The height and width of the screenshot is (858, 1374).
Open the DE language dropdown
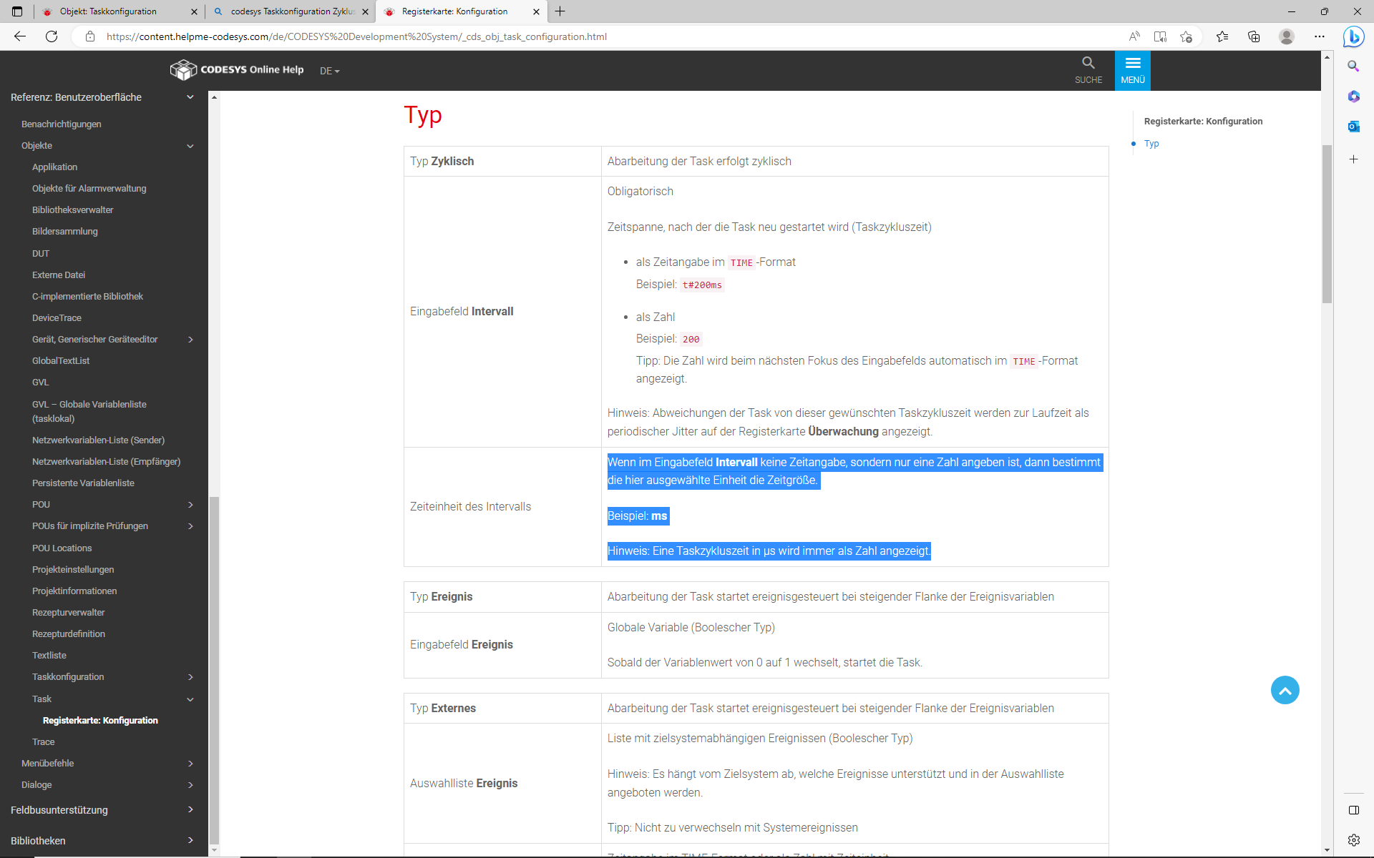(x=329, y=71)
